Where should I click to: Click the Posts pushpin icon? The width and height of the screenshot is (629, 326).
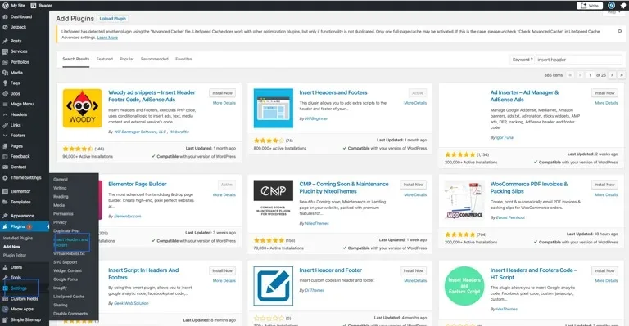[x=5, y=41]
